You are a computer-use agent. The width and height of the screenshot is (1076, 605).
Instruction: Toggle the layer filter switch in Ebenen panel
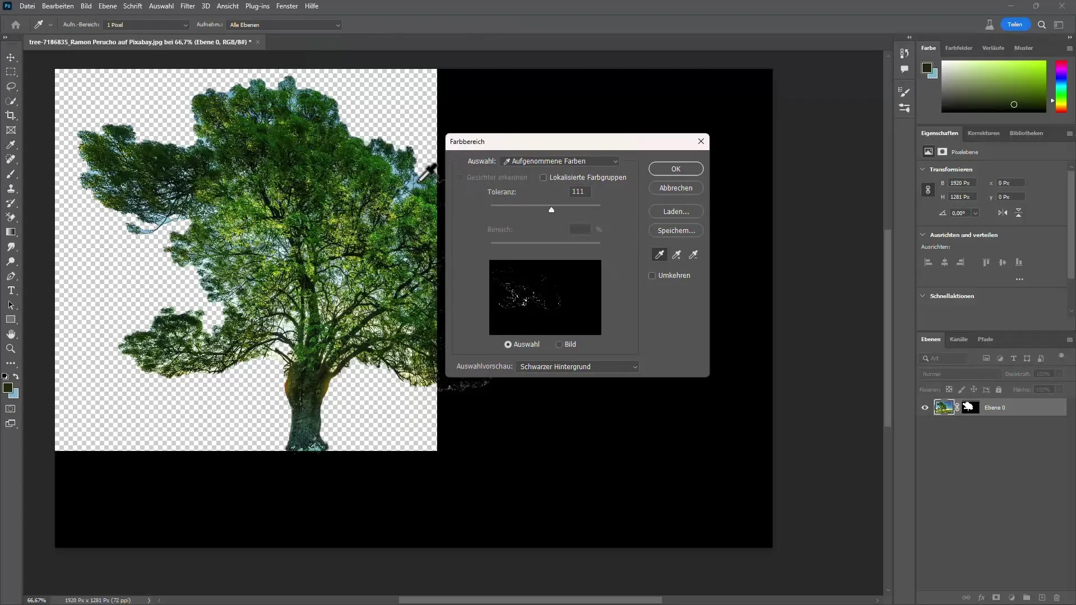pyautogui.click(x=1061, y=356)
